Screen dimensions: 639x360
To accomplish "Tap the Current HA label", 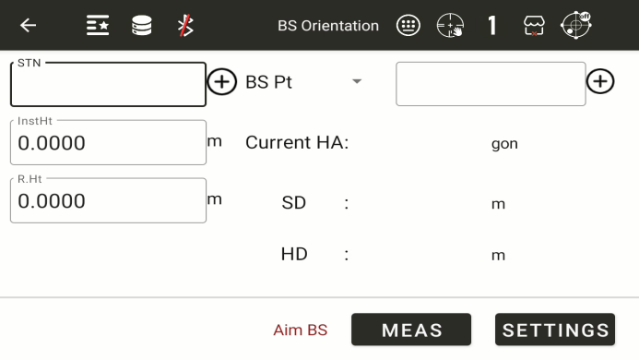I will pyautogui.click(x=297, y=142).
